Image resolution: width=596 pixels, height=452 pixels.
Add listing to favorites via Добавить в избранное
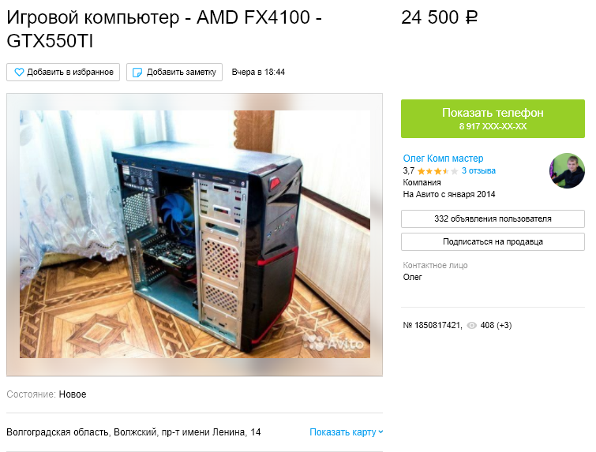click(63, 72)
